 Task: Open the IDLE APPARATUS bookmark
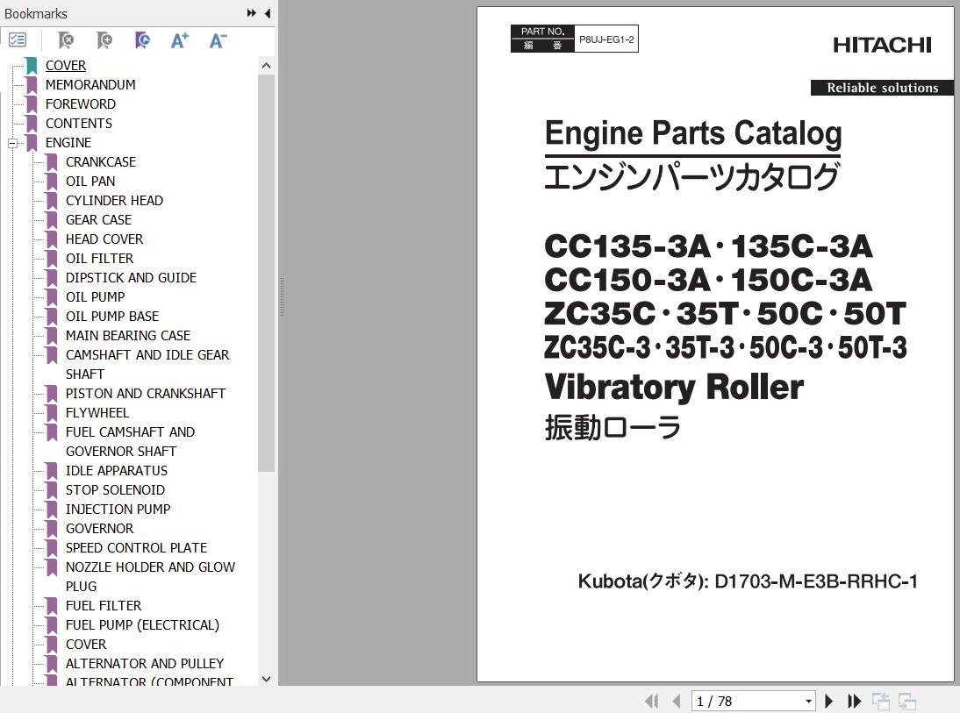117,470
